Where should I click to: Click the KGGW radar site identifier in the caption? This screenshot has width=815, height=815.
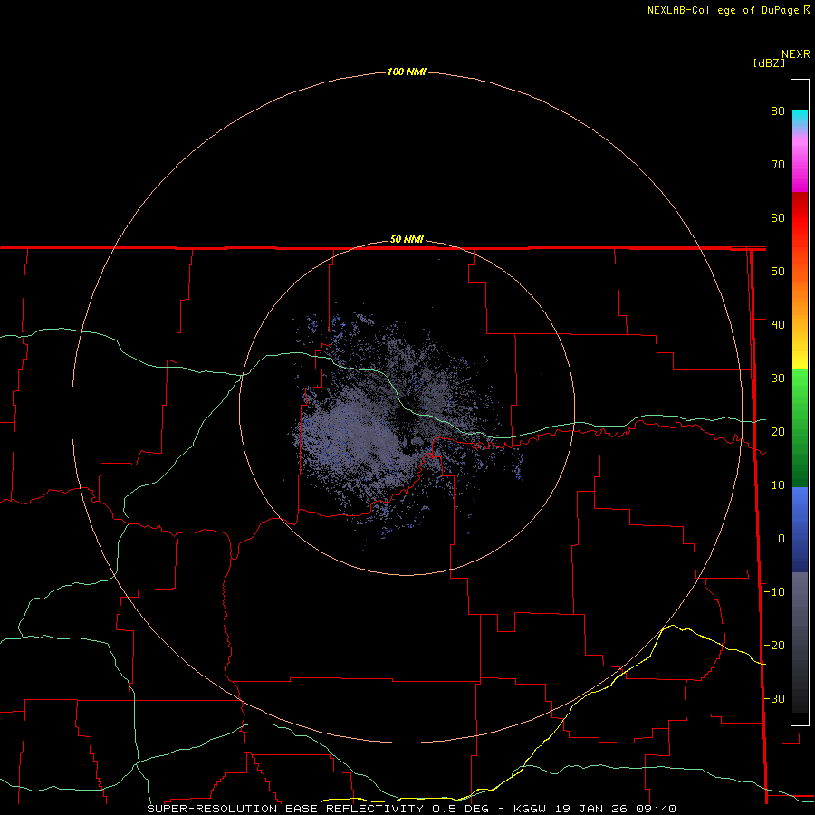(530, 809)
